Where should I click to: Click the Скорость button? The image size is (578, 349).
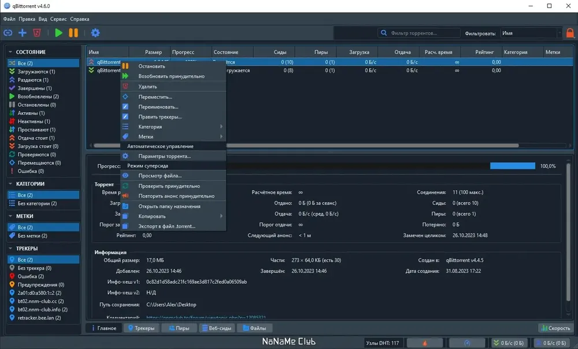[555, 328]
